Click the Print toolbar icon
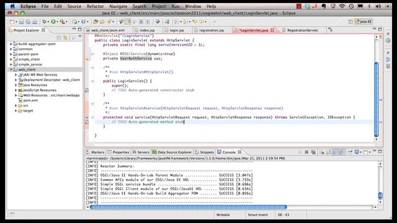The width and height of the screenshot is (397, 223). pyautogui.click(x=35, y=22)
